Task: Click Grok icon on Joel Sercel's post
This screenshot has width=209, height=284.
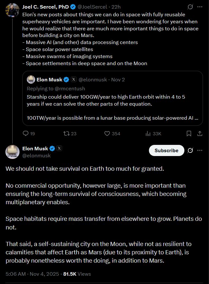Action: 190,7
